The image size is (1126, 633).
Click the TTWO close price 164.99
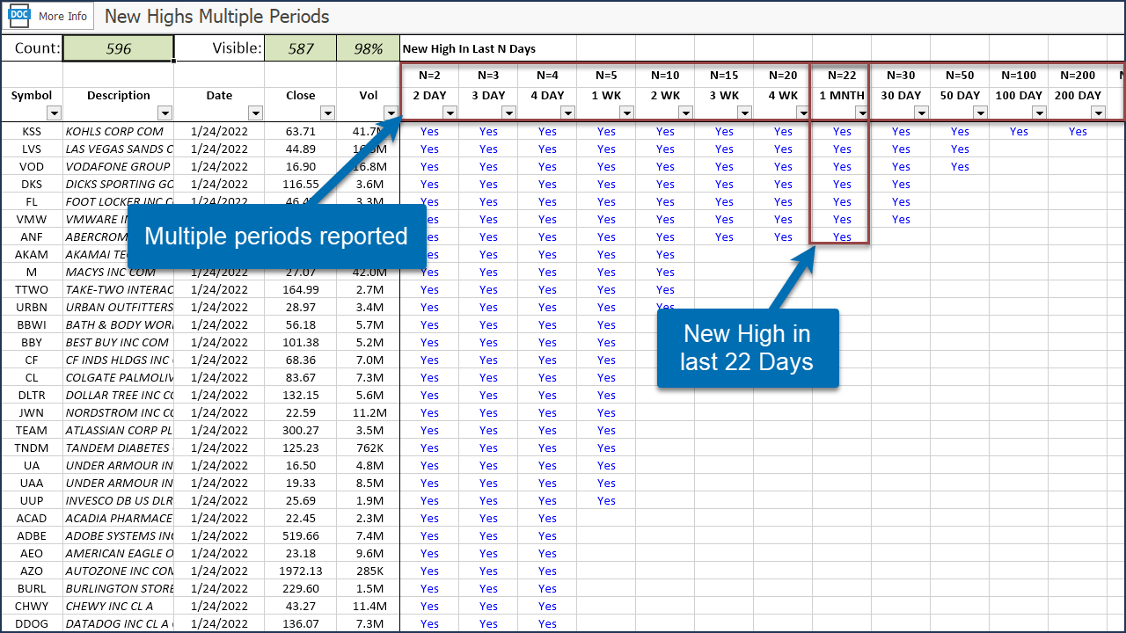tap(301, 290)
